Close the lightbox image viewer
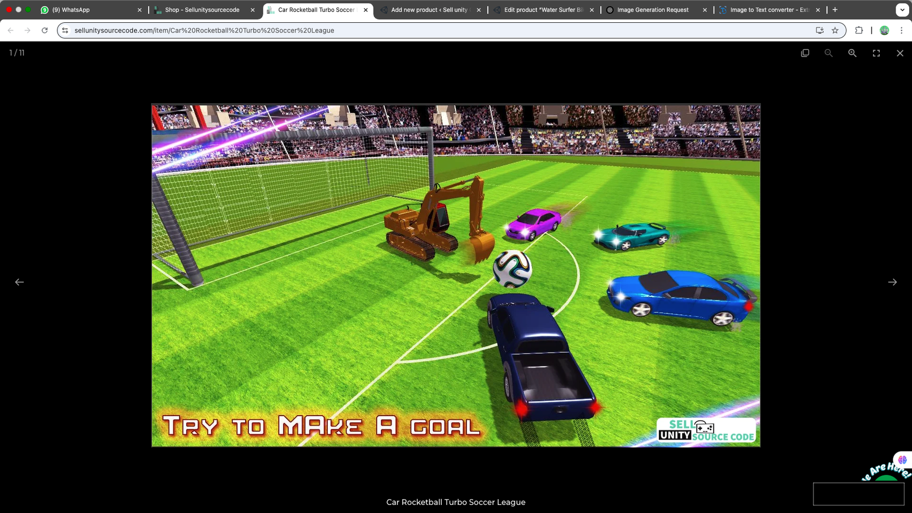 (900, 53)
